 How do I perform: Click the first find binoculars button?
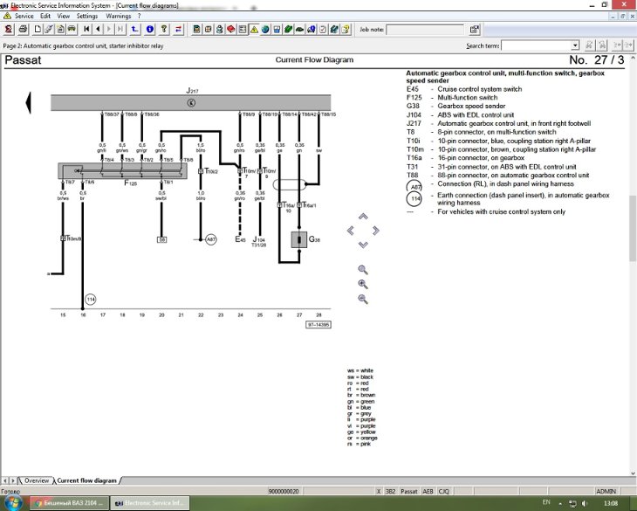[x=590, y=45]
